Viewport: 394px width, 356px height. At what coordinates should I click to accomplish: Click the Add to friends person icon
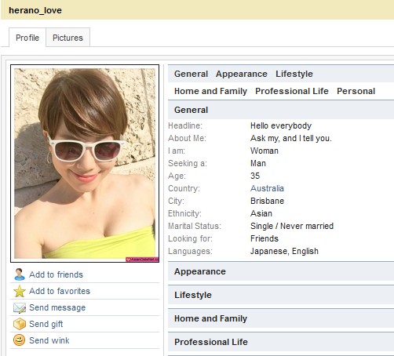[20, 274]
